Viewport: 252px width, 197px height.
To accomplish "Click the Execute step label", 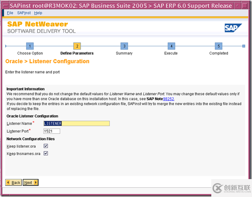I will (x=171, y=53).
